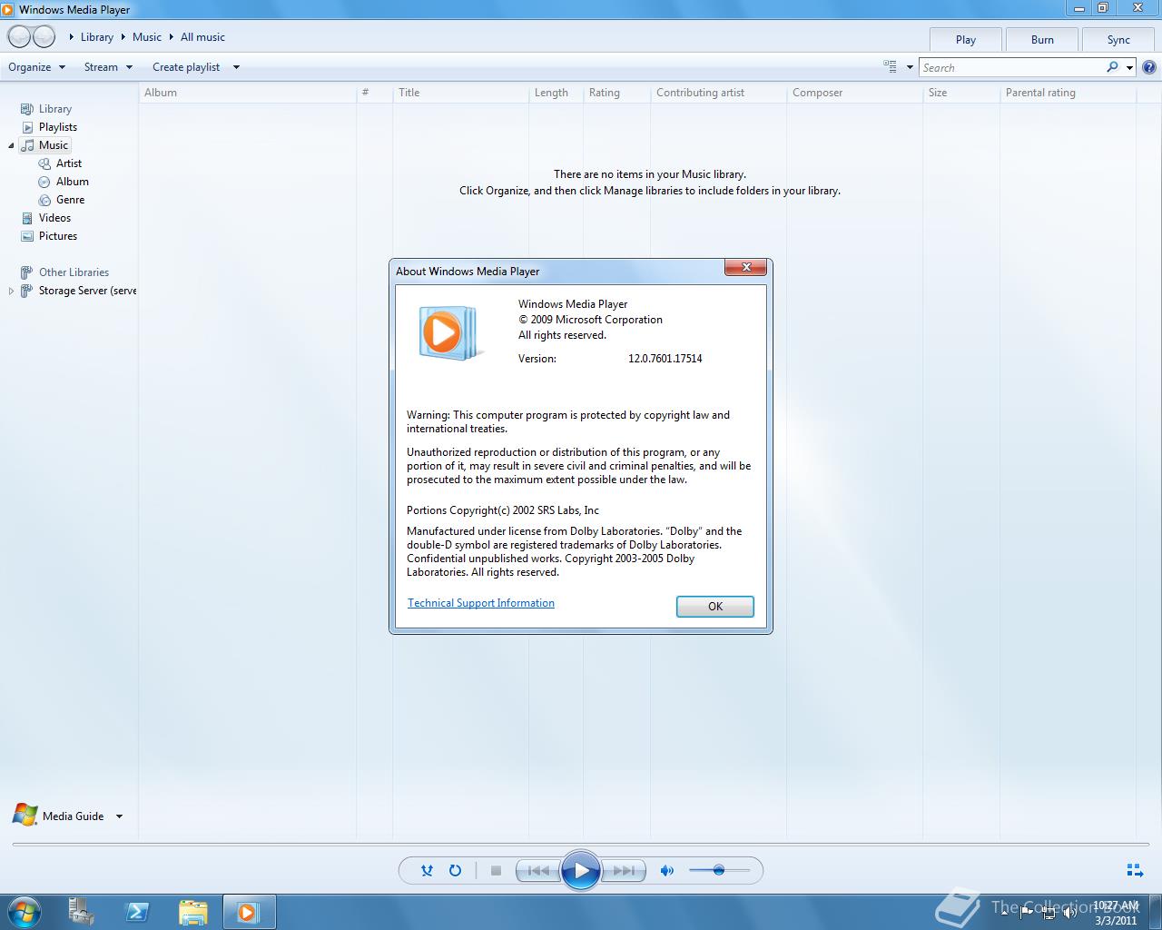Open the Windows Start button
Image resolution: width=1162 pixels, height=930 pixels.
pos(24,912)
